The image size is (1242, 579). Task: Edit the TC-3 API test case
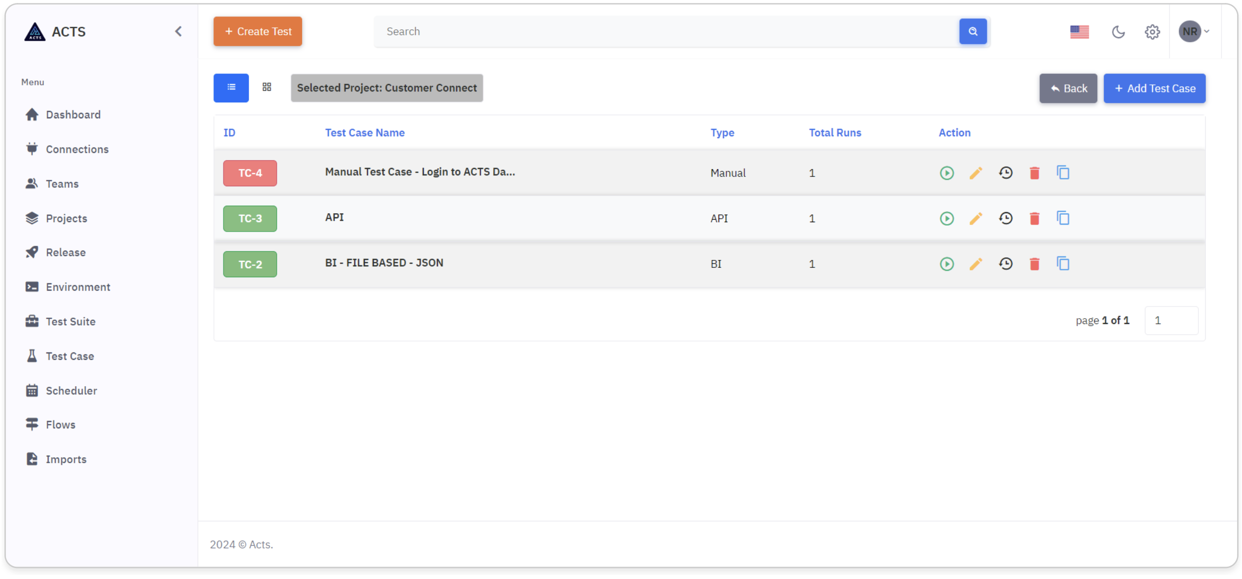pyautogui.click(x=975, y=219)
